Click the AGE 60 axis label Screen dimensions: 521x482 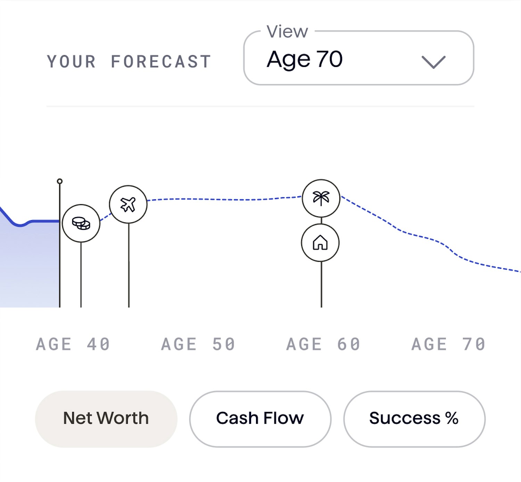point(323,344)
